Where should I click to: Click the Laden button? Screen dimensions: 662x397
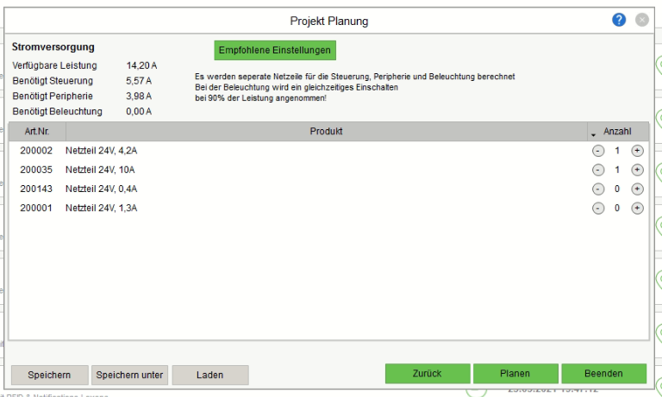[x=209, y=375]
